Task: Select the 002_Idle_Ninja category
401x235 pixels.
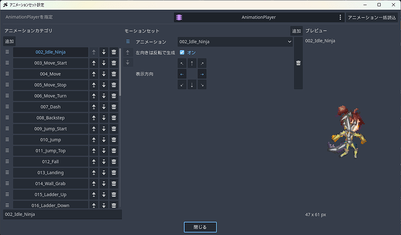Action: [51, 52]
